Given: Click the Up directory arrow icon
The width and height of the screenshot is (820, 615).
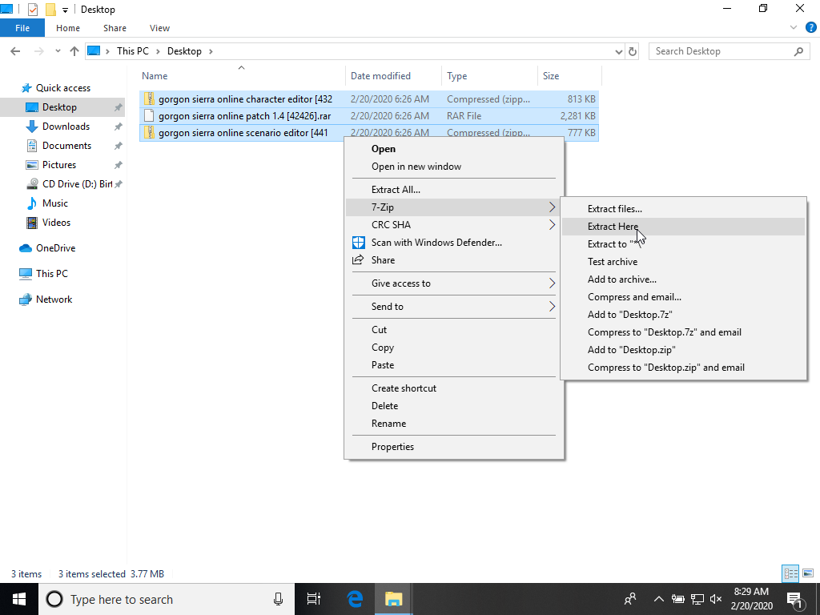Looking at the screenshot, I should tap(74, 51).
